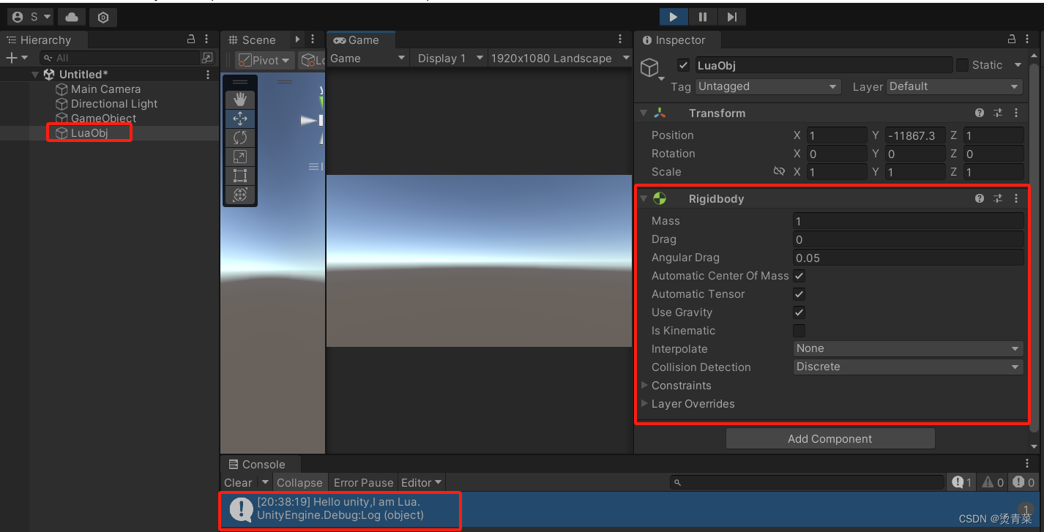Toggle the Static checkbox
Viewport: 1044px width, 532px height.
[963, 65]
